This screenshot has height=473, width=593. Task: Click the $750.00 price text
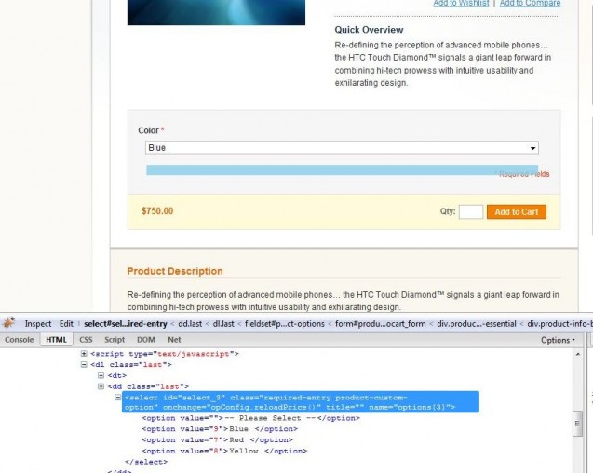157,211
